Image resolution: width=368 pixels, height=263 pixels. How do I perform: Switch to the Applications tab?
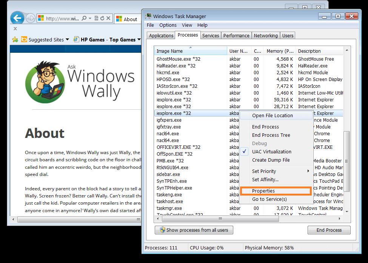tap(161, 35)
